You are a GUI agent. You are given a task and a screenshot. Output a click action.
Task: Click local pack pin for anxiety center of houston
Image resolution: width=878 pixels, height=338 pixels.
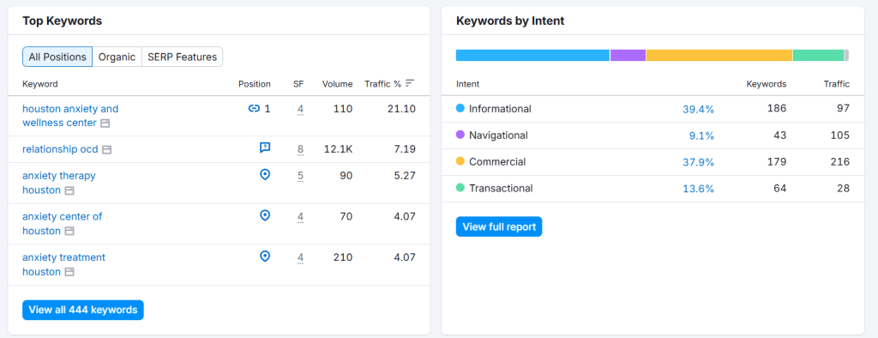pos(266,215)
